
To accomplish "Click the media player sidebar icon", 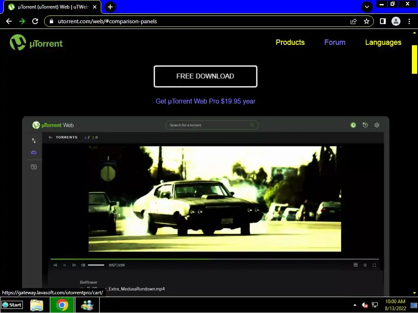I will pos(34,167).
